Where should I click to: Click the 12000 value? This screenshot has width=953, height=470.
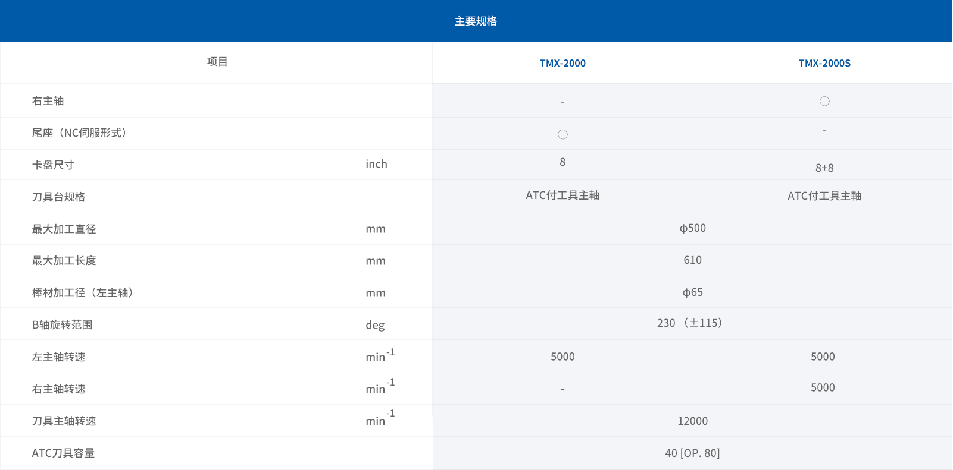[x=693, y=421]
